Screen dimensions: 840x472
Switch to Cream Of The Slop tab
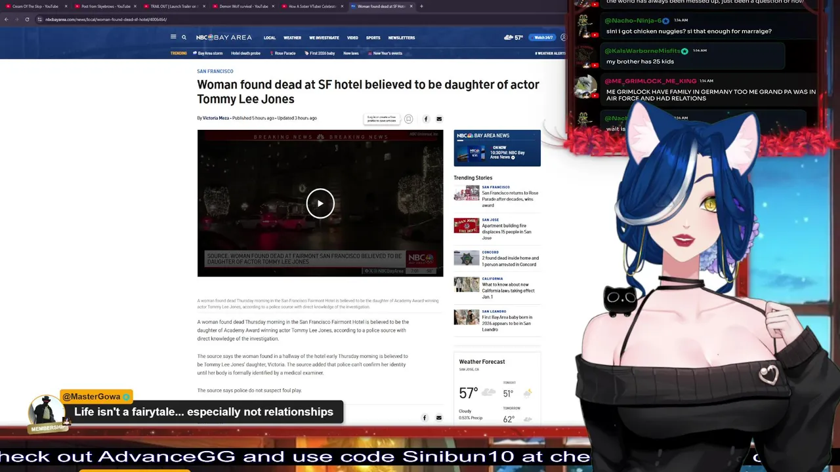36,6
